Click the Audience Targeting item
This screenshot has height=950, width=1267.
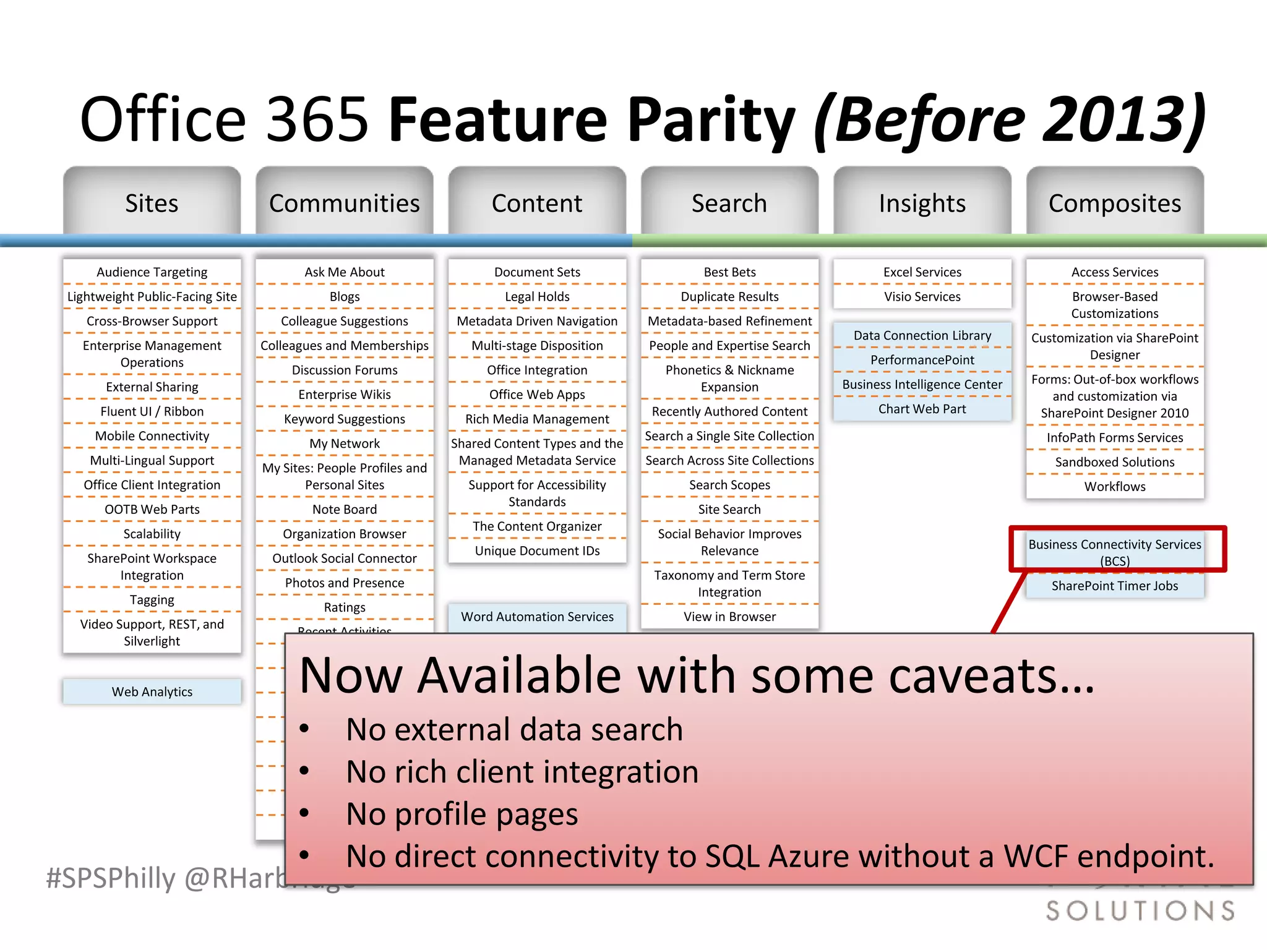tap(152, 272)
